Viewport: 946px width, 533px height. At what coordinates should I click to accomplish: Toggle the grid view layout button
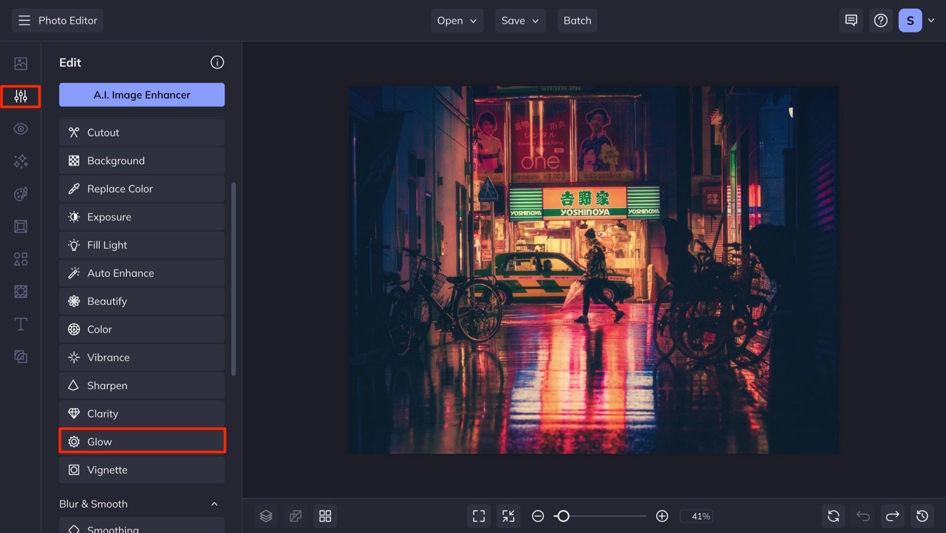(325, 515)
